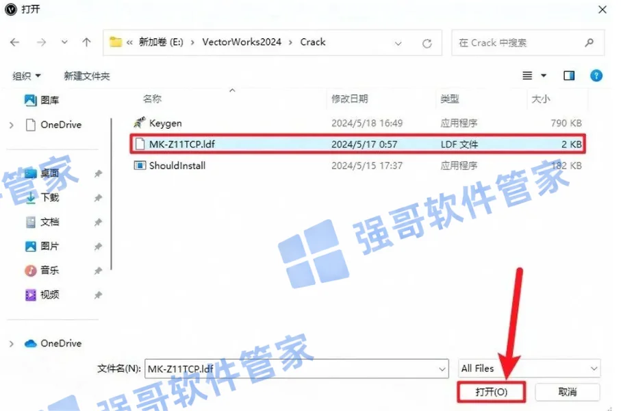Click the pin icon next to 视频
This screenshot has width=621, height=411.
click(x=98, y=295)
